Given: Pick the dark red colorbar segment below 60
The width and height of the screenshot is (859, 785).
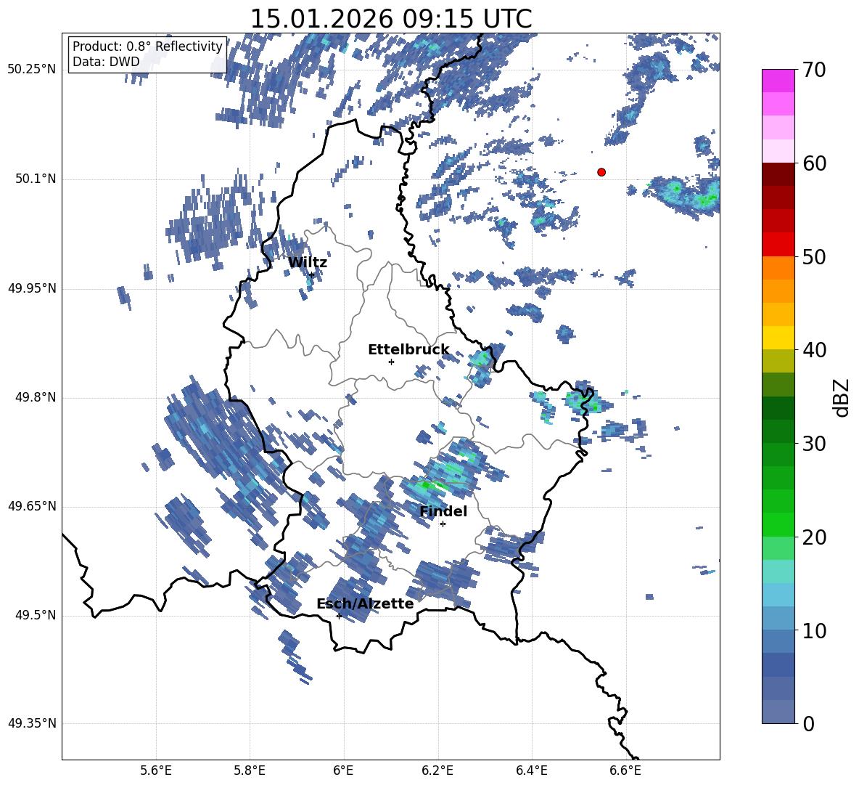Looking at the screenshot, I should tap(778, 174).
